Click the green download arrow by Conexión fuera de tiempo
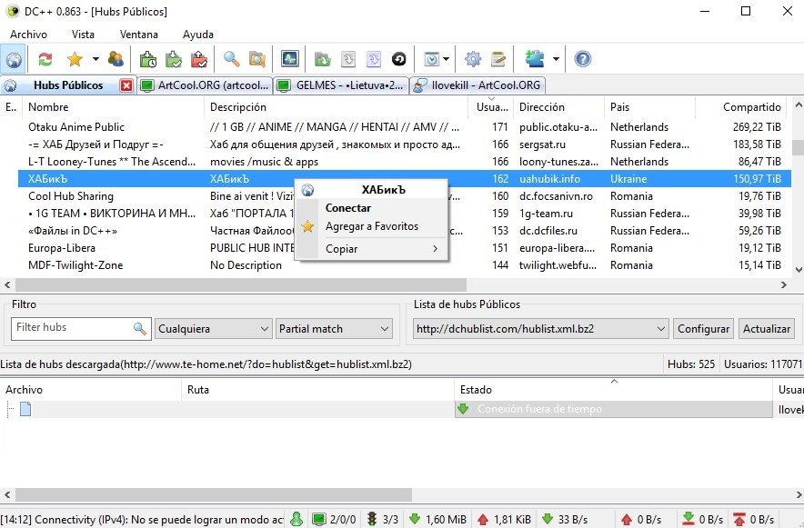The image size is (804, 528). click(464, 409)
